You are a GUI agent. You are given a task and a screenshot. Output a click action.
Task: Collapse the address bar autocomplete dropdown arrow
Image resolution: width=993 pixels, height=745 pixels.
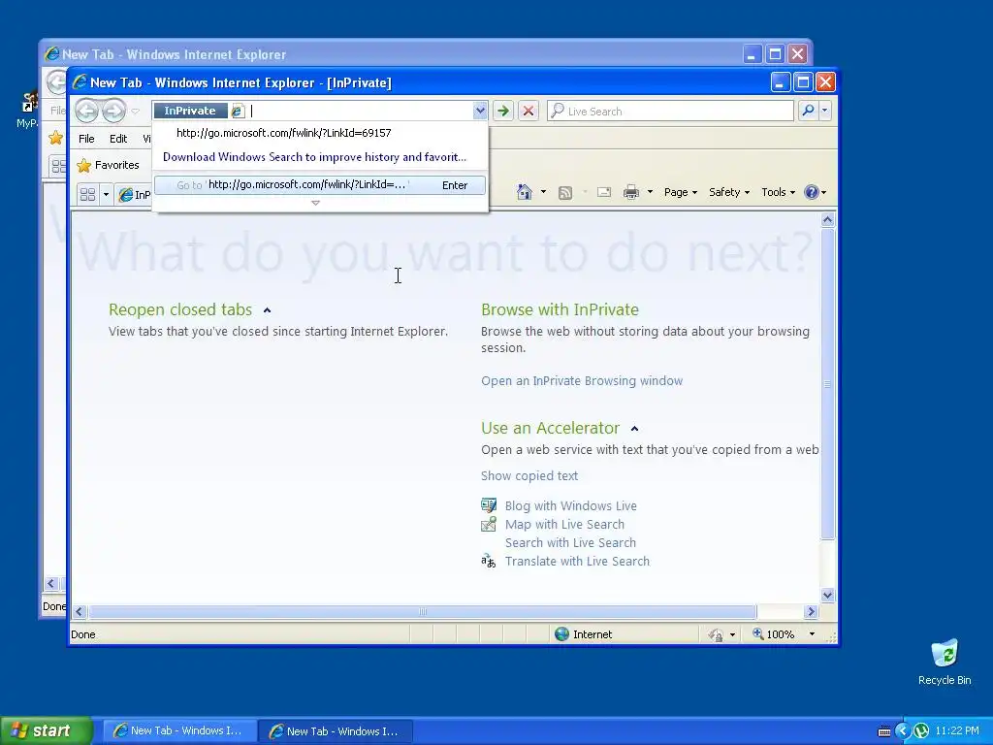click(x=479, y=111)
